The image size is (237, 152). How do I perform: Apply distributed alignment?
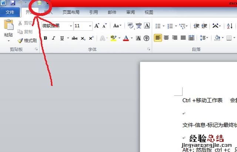click(x=191, y=38)
